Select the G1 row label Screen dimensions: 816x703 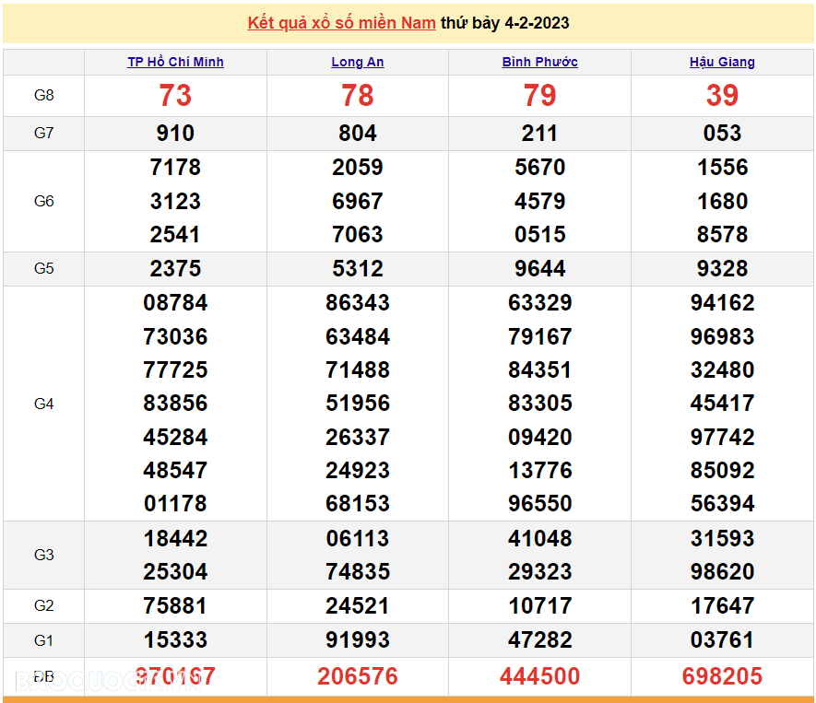[x=44, y=639]
